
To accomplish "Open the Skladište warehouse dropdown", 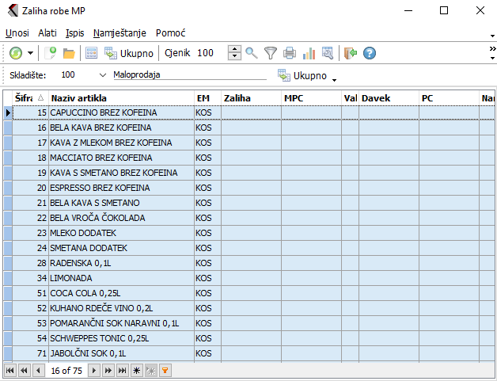I will click(x=103, y=74).
